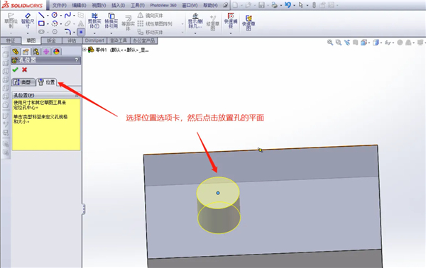Open the Spline tool dropdown arrow
This screenshot has height=268, width=426.
point(74,16)
